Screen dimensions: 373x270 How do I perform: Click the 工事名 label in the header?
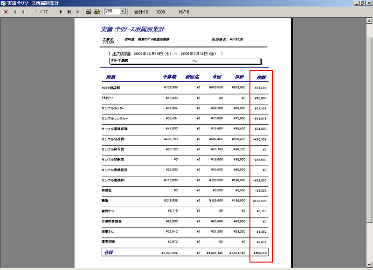point(108,39)
